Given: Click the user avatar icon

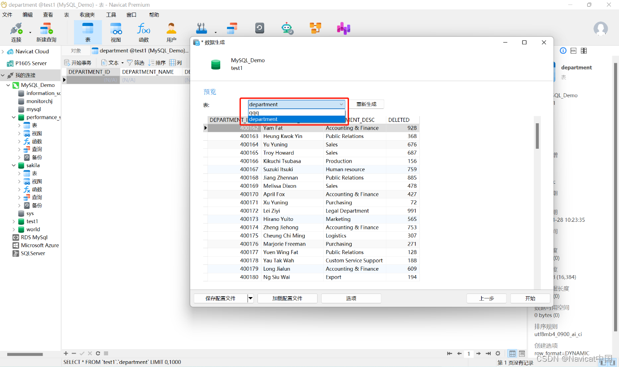Looking at the screenshot, I should [601, 29].
